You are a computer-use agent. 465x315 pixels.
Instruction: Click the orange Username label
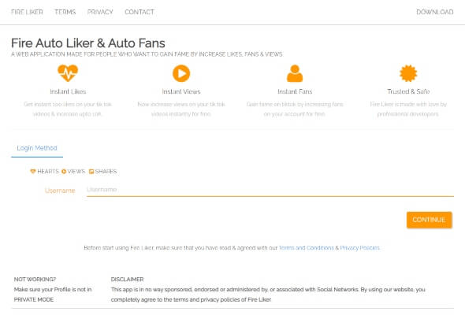(x=60, y=191)
